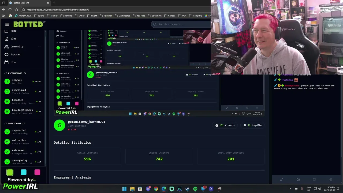
Task: Open the Paintball bookmarks folder
Action: (x=106, y=16)
